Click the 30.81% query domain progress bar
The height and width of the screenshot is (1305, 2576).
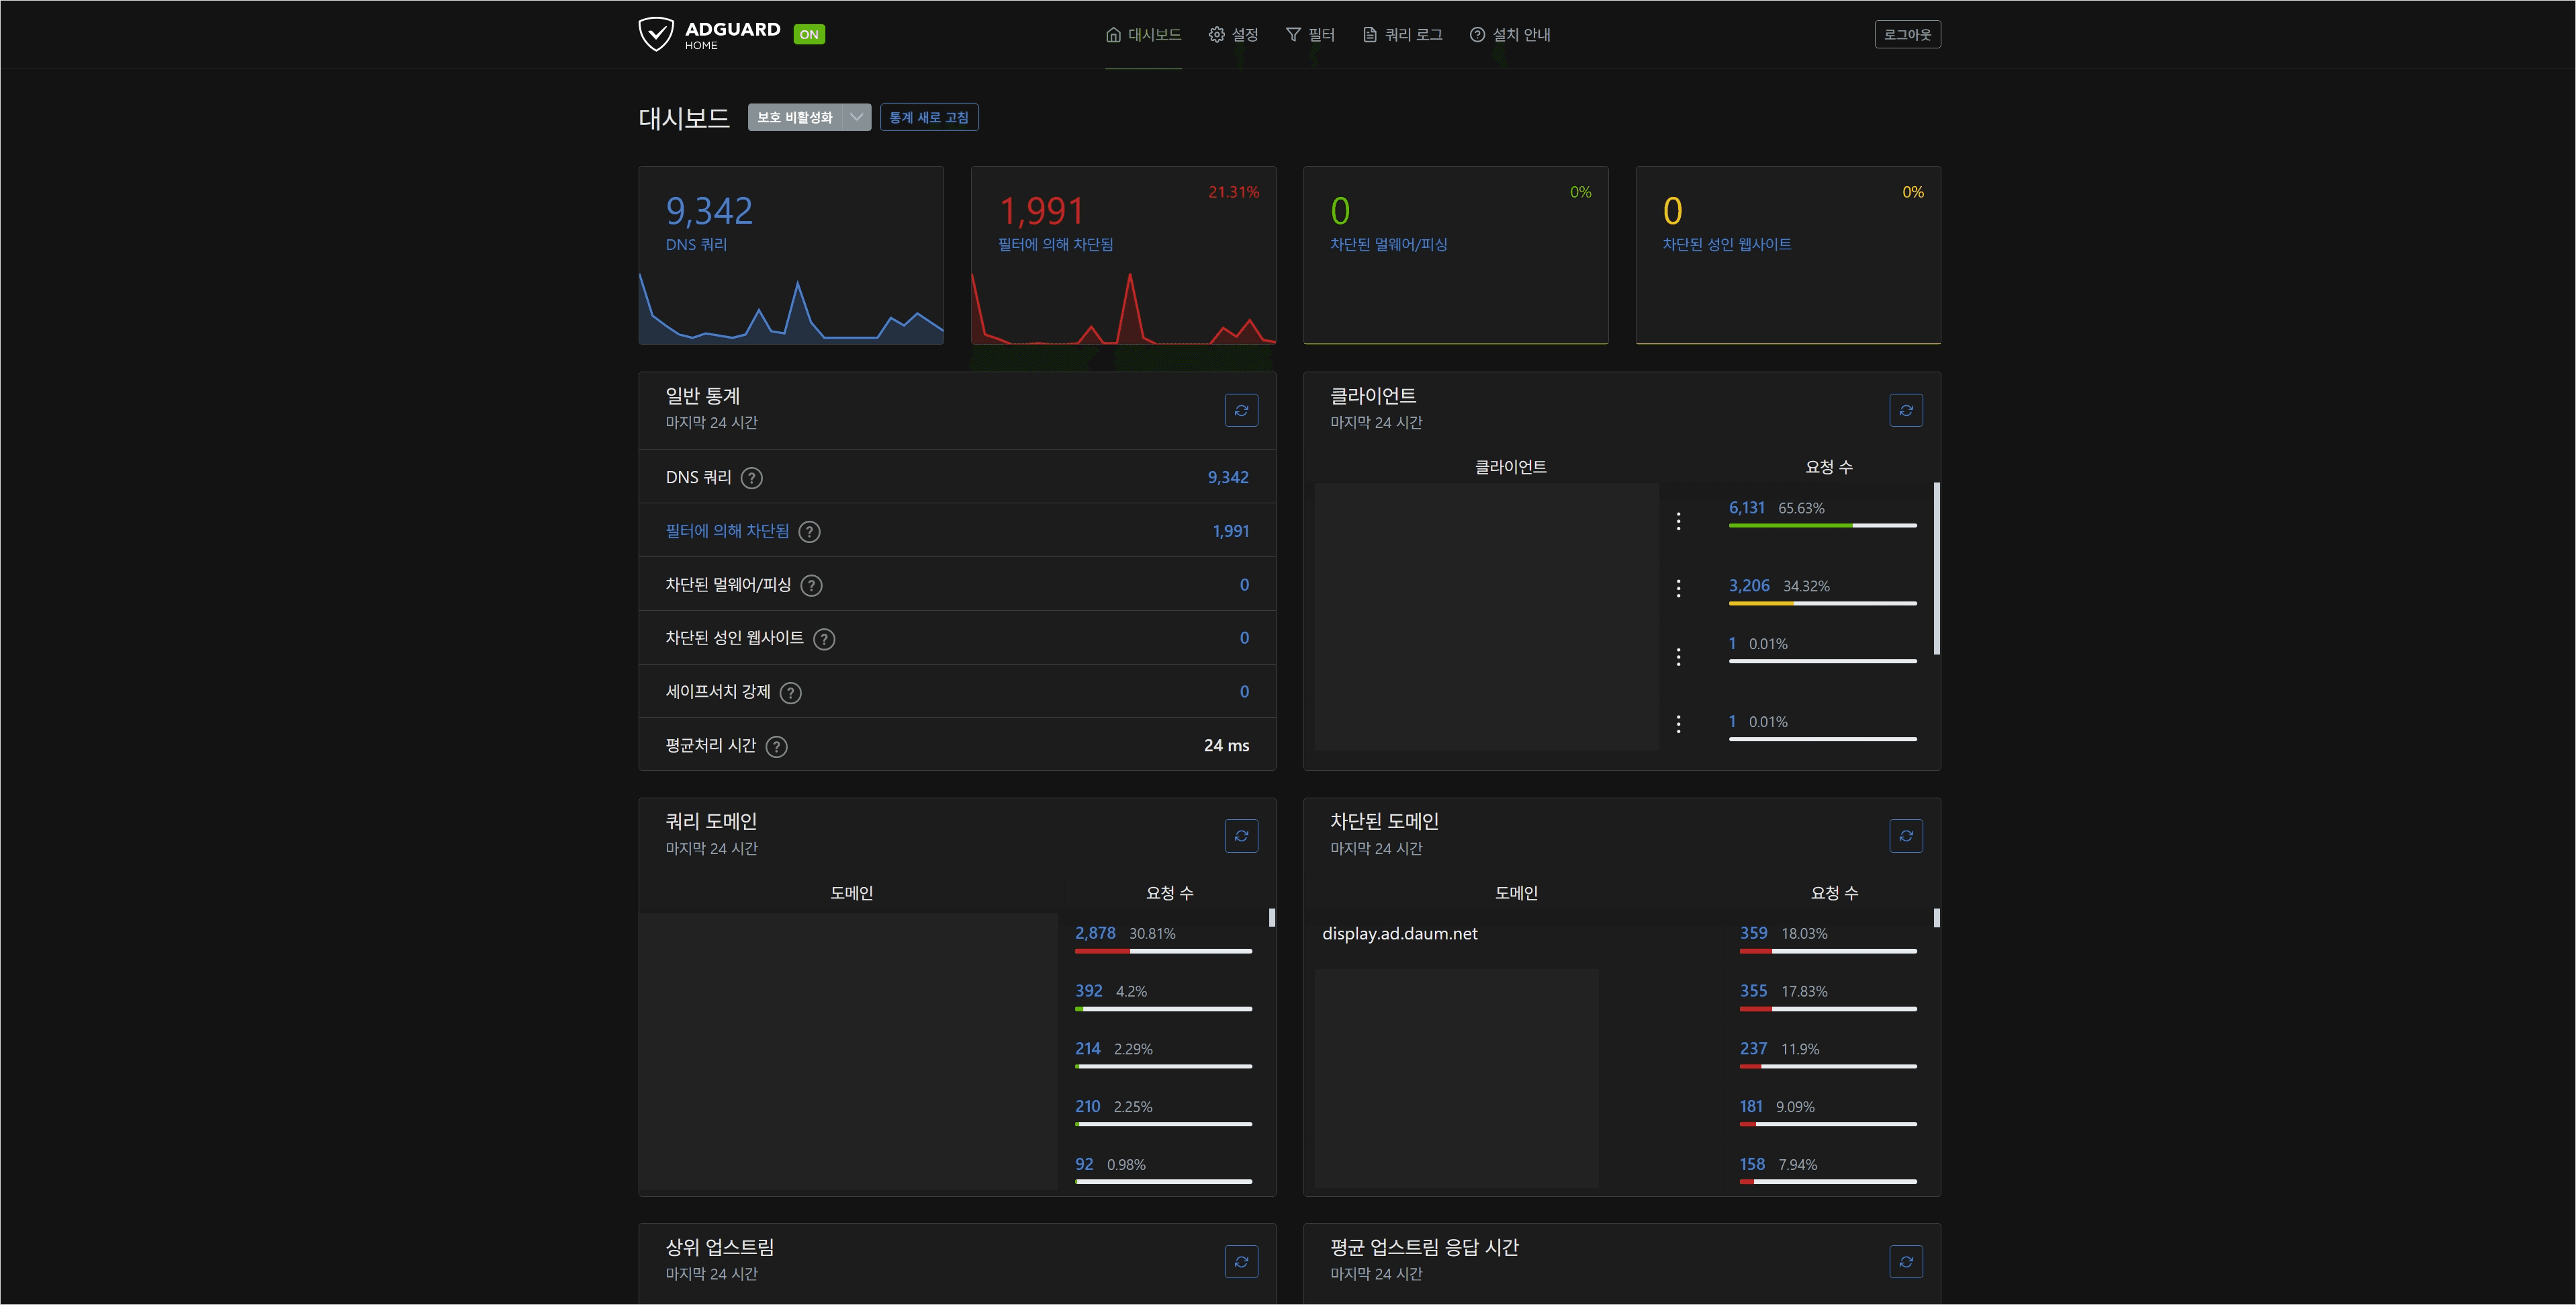point(1163,952)
